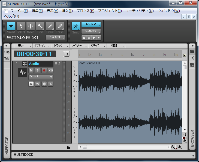Select the Smart tool star icon
This screenshot has width=199, height=162.
[11, 26]
